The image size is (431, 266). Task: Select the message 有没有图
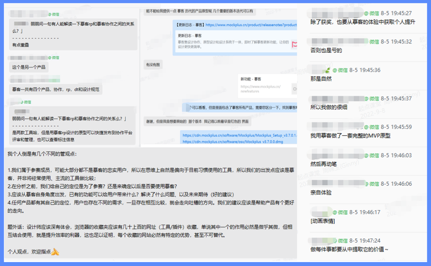pyautogui.click(x=153, y=65)
